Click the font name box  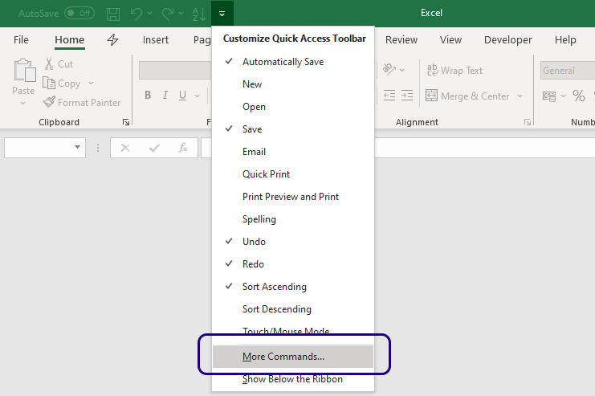tap(175, 70)
